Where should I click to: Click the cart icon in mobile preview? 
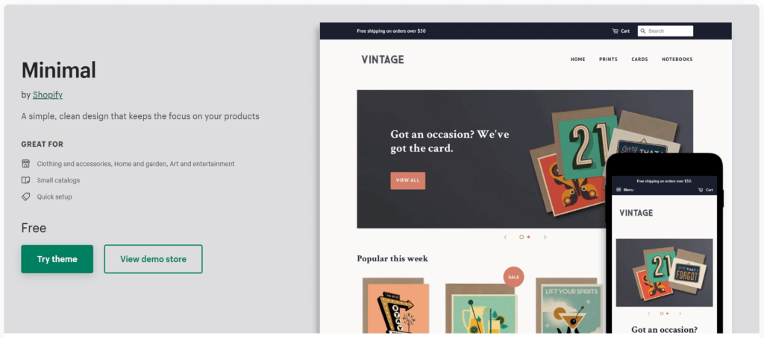coord(700,190)
